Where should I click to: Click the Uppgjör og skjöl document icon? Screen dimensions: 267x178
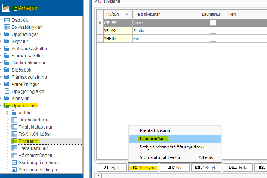pyautogui.click(x=7, y=91)
